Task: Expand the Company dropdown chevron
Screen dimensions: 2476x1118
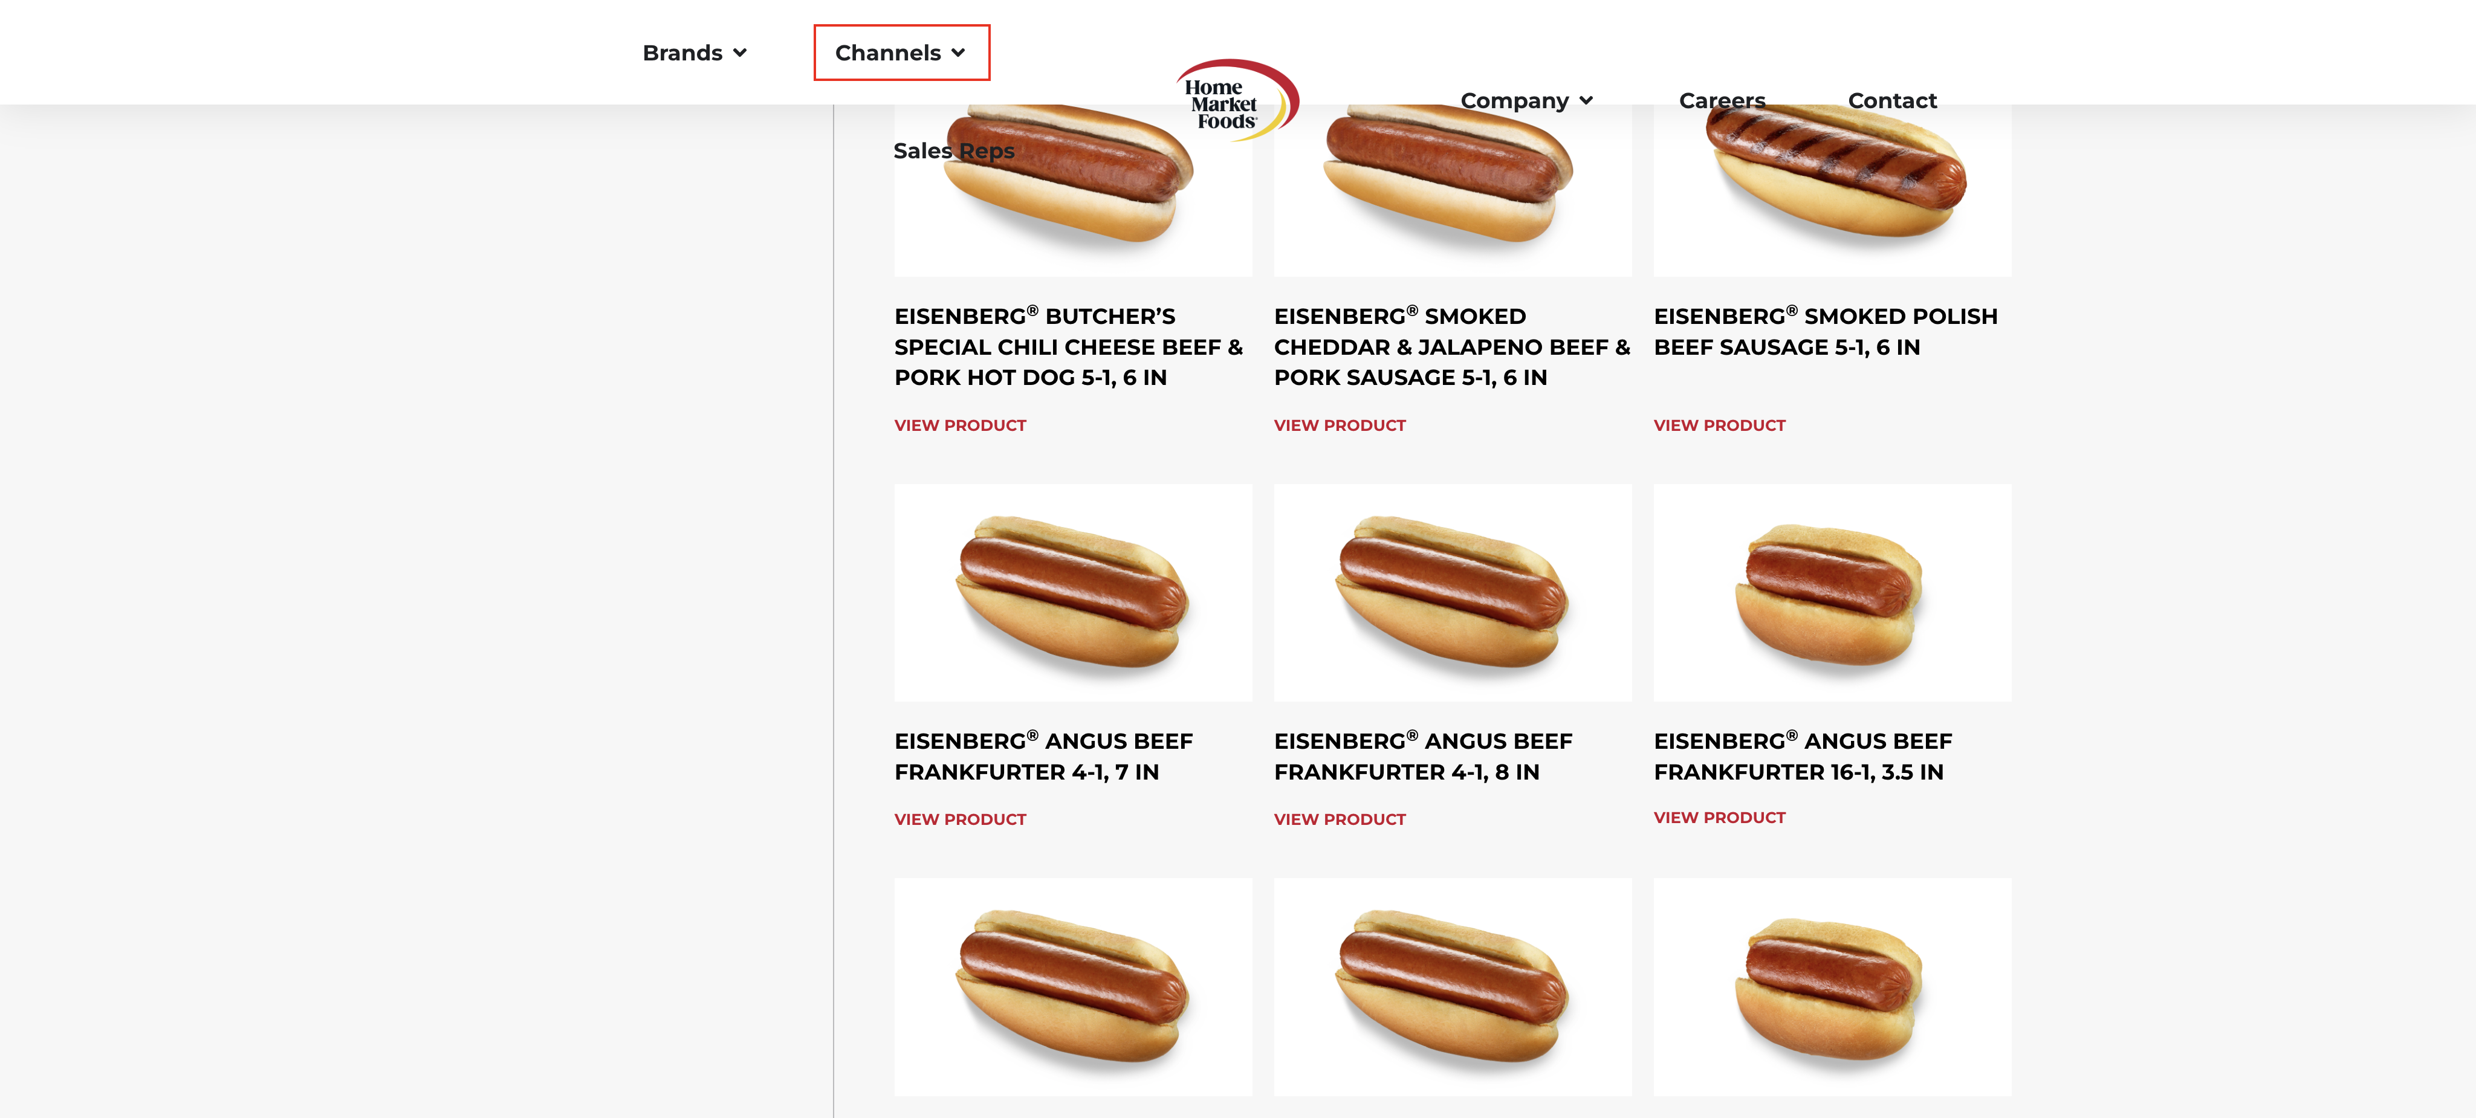Action: [1586, 101]
